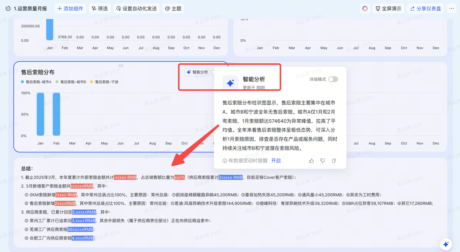Toggle 售后索赔–宁波 legend item
460x252 pixels.
(104, 82)
